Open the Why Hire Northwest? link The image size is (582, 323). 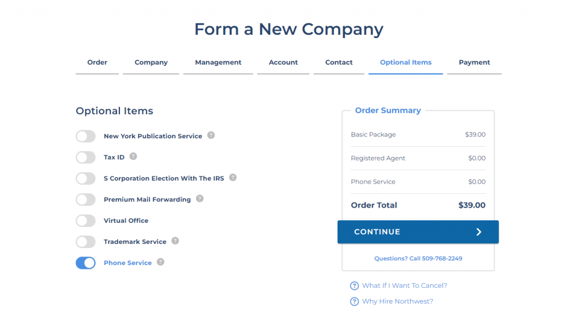(397, 301)
